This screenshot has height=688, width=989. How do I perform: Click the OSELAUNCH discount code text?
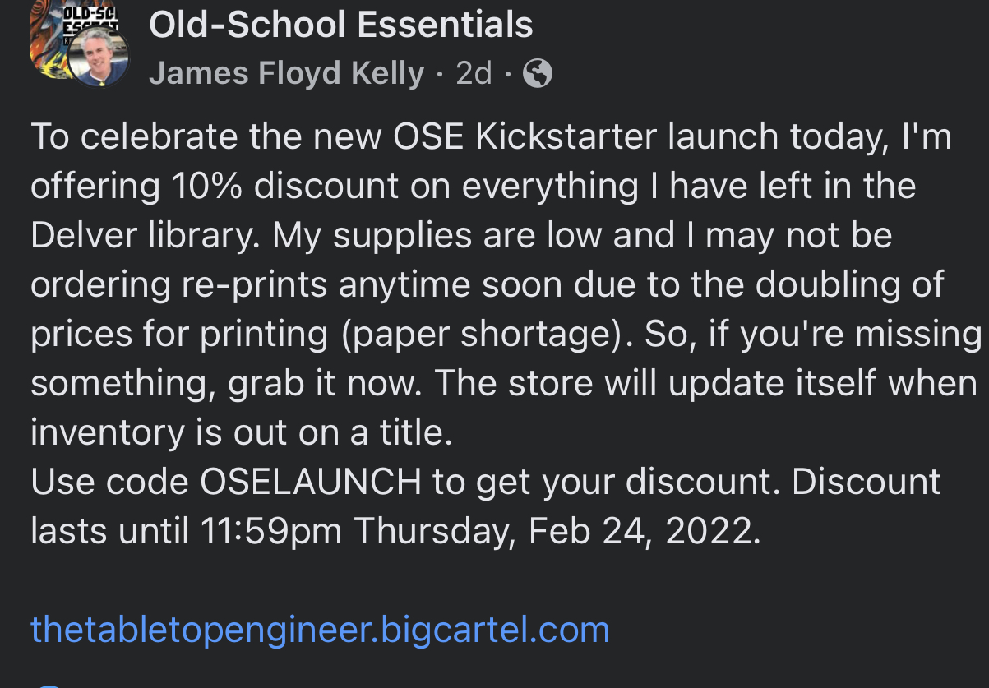311,483
